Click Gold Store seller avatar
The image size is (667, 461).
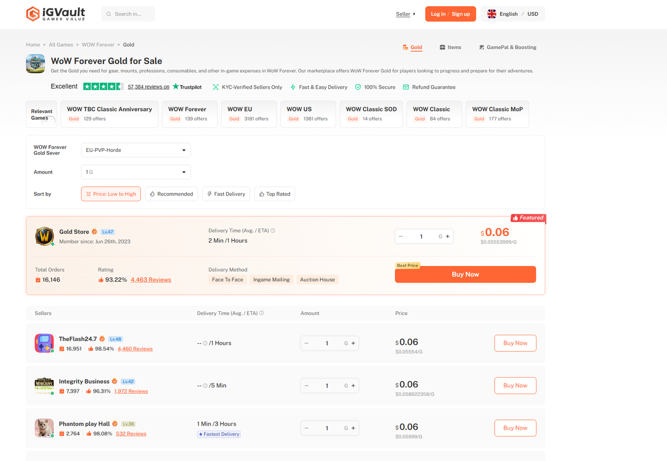45,236
